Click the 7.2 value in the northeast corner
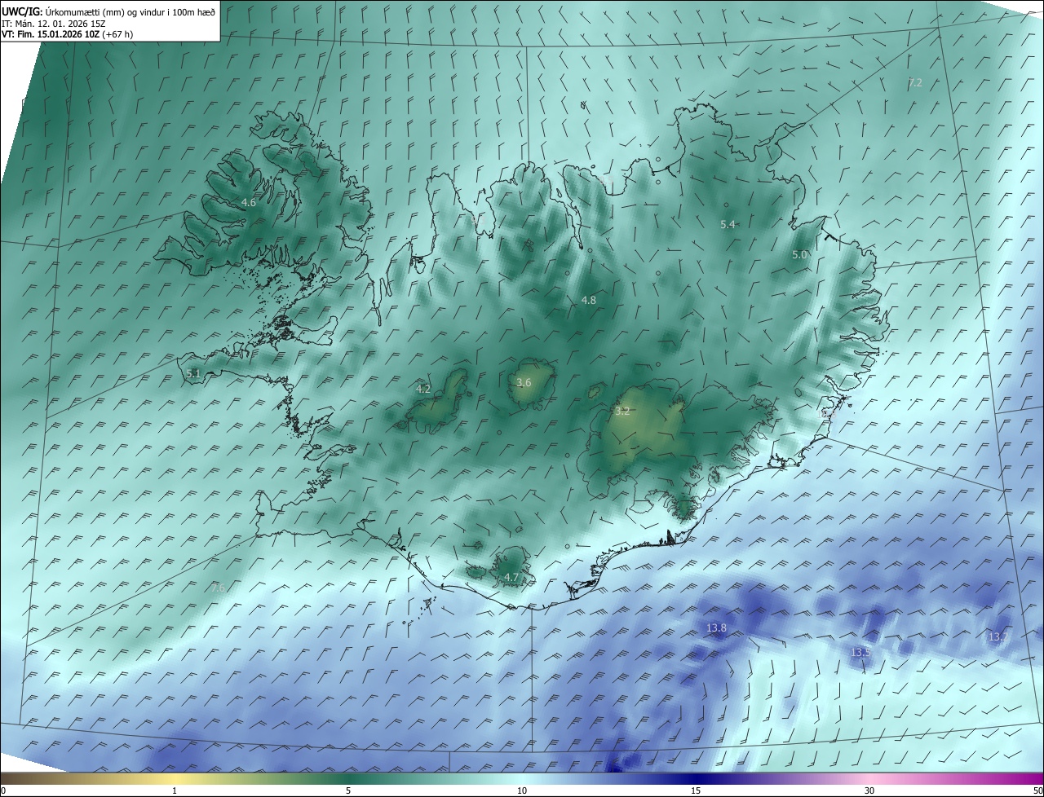Viewport: 1044px width, 797px height. click(x=915, y=82)
